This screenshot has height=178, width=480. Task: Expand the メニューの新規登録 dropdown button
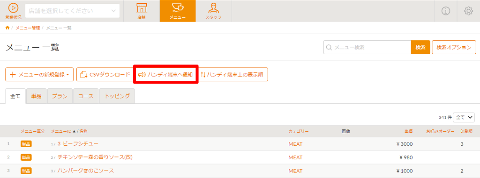pyautogui.click(x=39, y=74)
